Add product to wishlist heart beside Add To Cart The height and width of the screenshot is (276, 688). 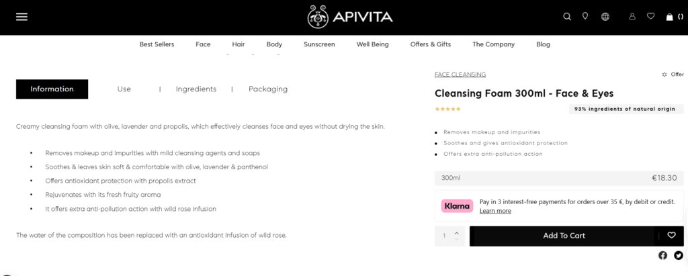click(671, 236)
